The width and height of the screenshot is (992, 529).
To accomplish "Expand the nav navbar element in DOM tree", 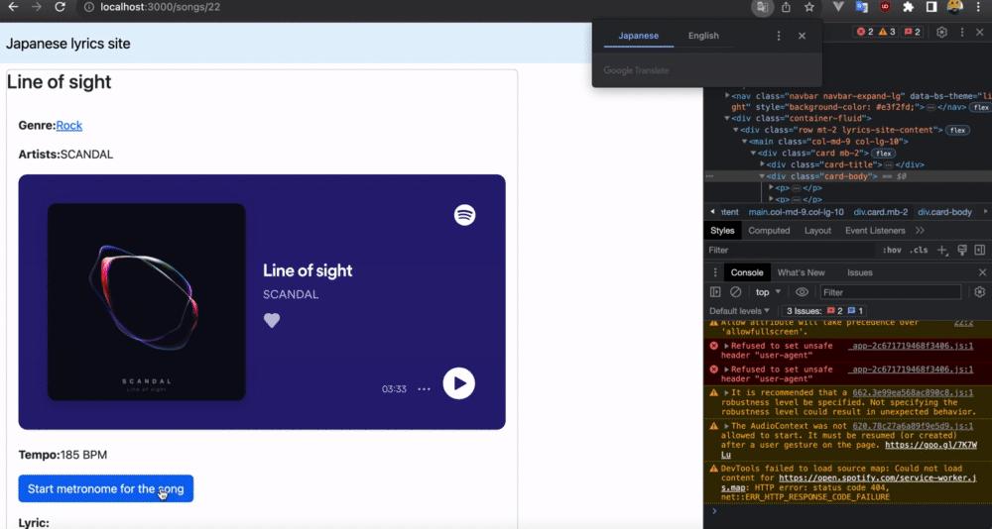I will [727, 96].
